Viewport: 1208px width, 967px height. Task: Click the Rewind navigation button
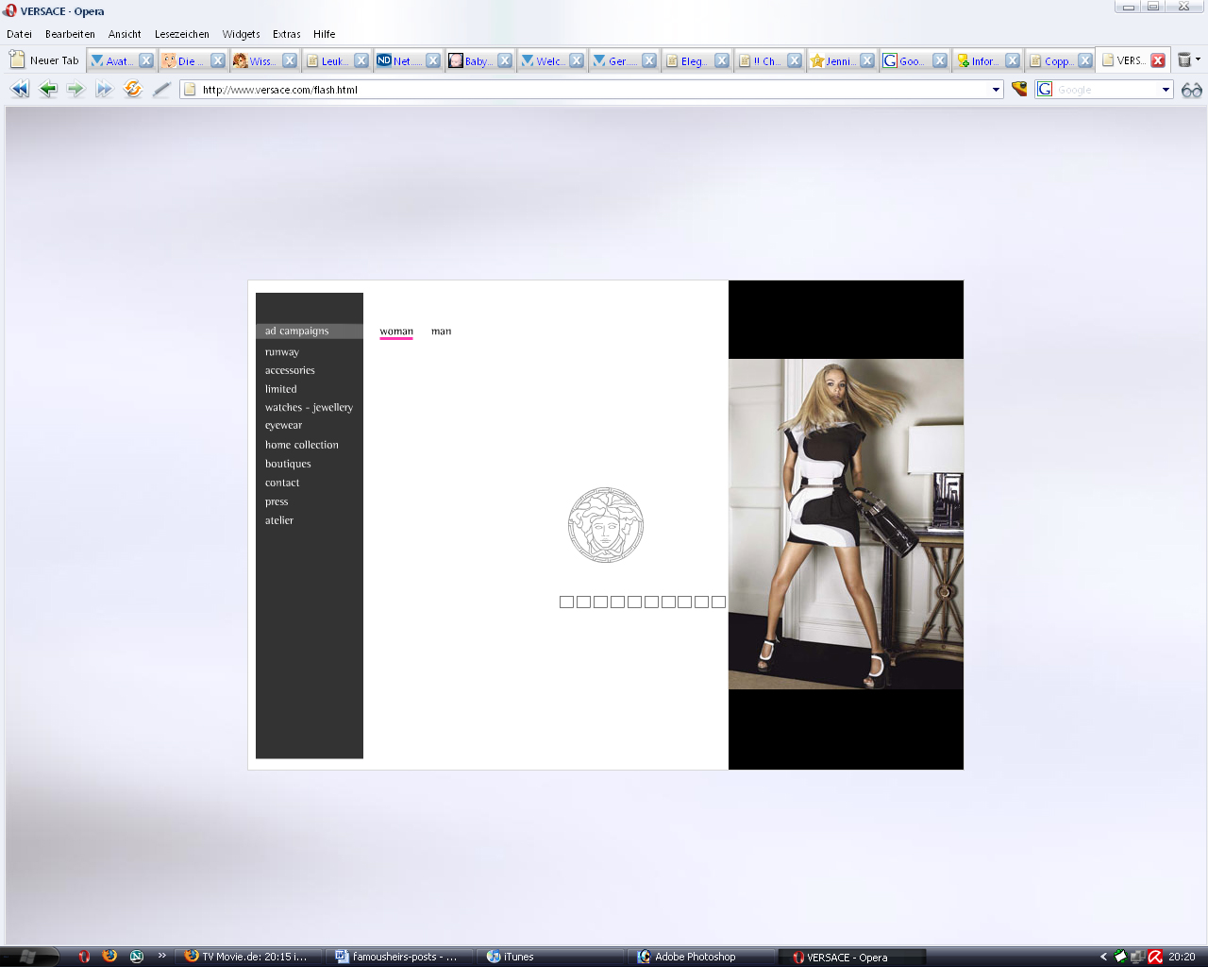pyautogui.click(x=20, y=89)
